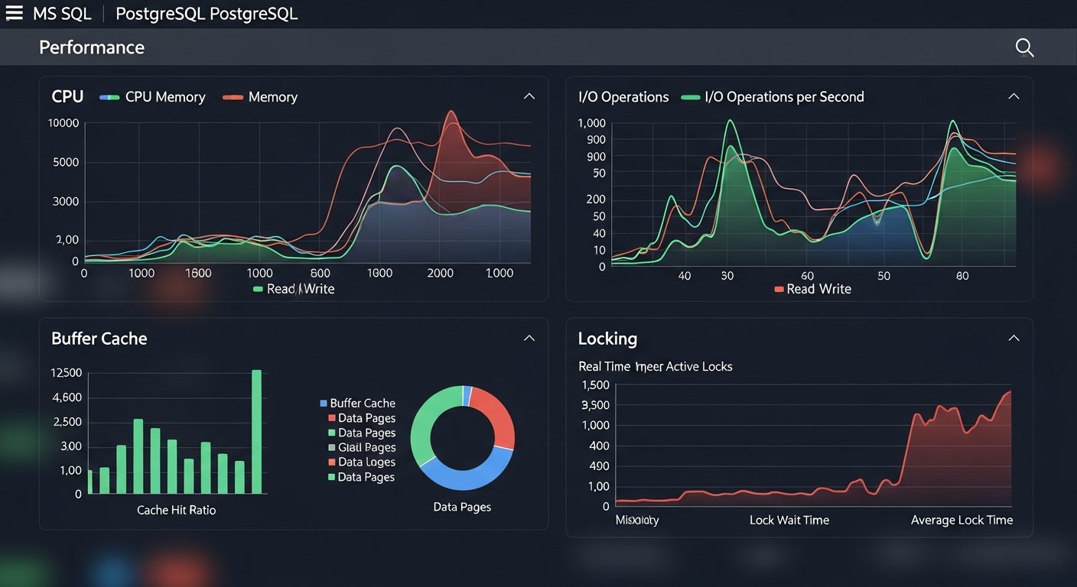The width and height of the screenshot is (1077, 587).
Task: Click the 10000 axis value in CPU chart
Action: coord(63,123)
